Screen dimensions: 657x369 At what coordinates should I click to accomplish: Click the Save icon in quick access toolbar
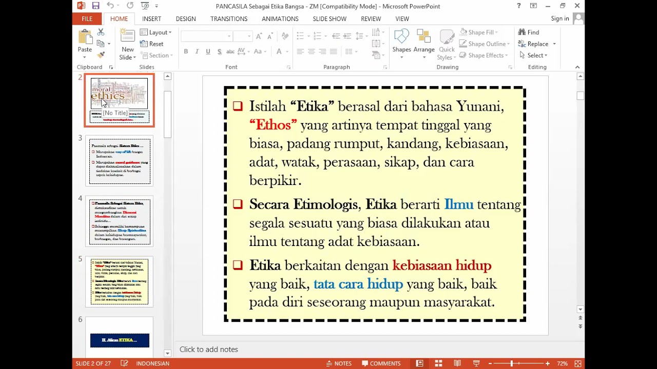[x=95, y=6]
